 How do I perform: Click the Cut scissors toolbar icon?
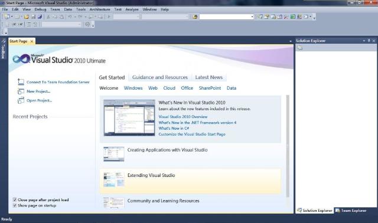click(x=48, y=17)
